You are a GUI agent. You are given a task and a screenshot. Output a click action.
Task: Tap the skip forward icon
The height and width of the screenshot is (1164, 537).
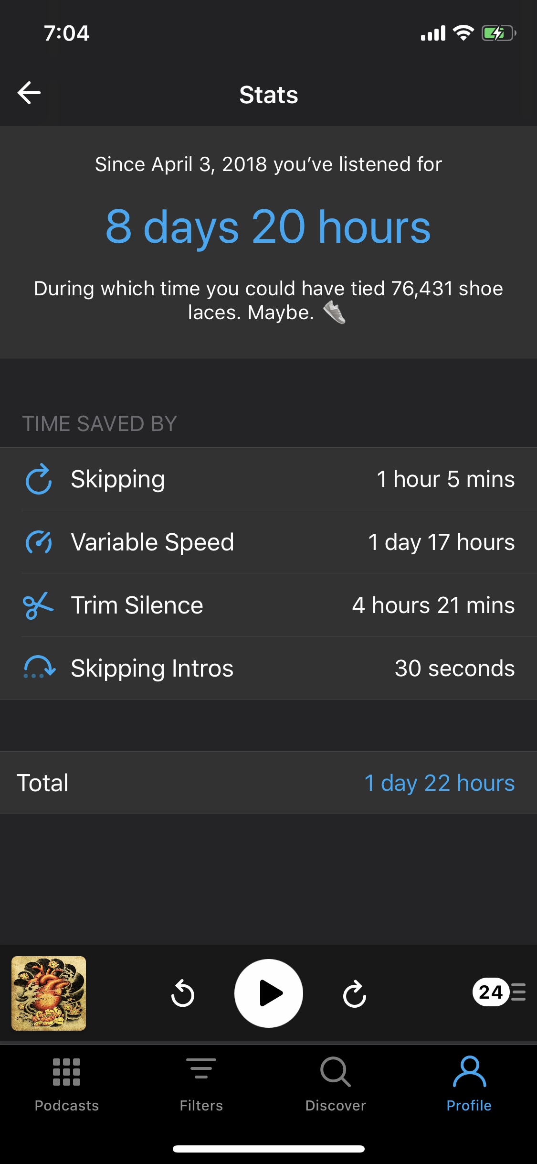click(355, 993)
